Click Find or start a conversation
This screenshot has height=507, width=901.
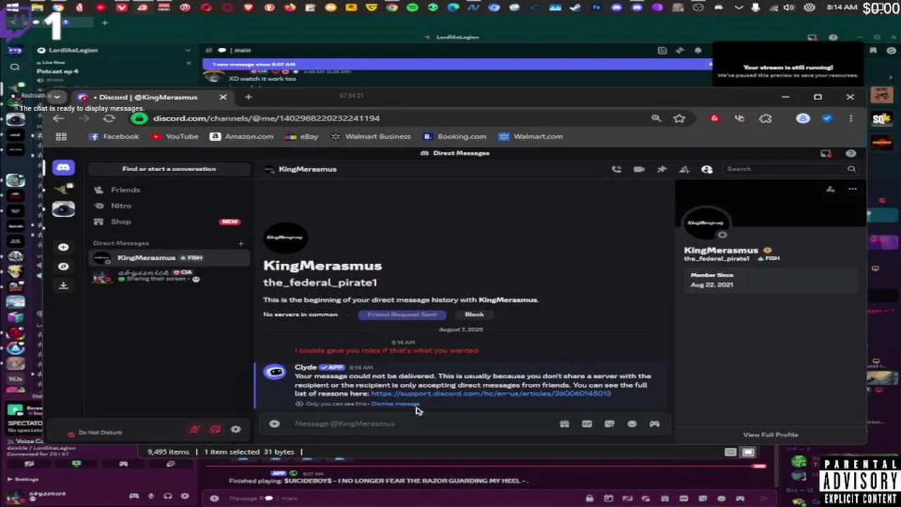click(x=169, y=169)
